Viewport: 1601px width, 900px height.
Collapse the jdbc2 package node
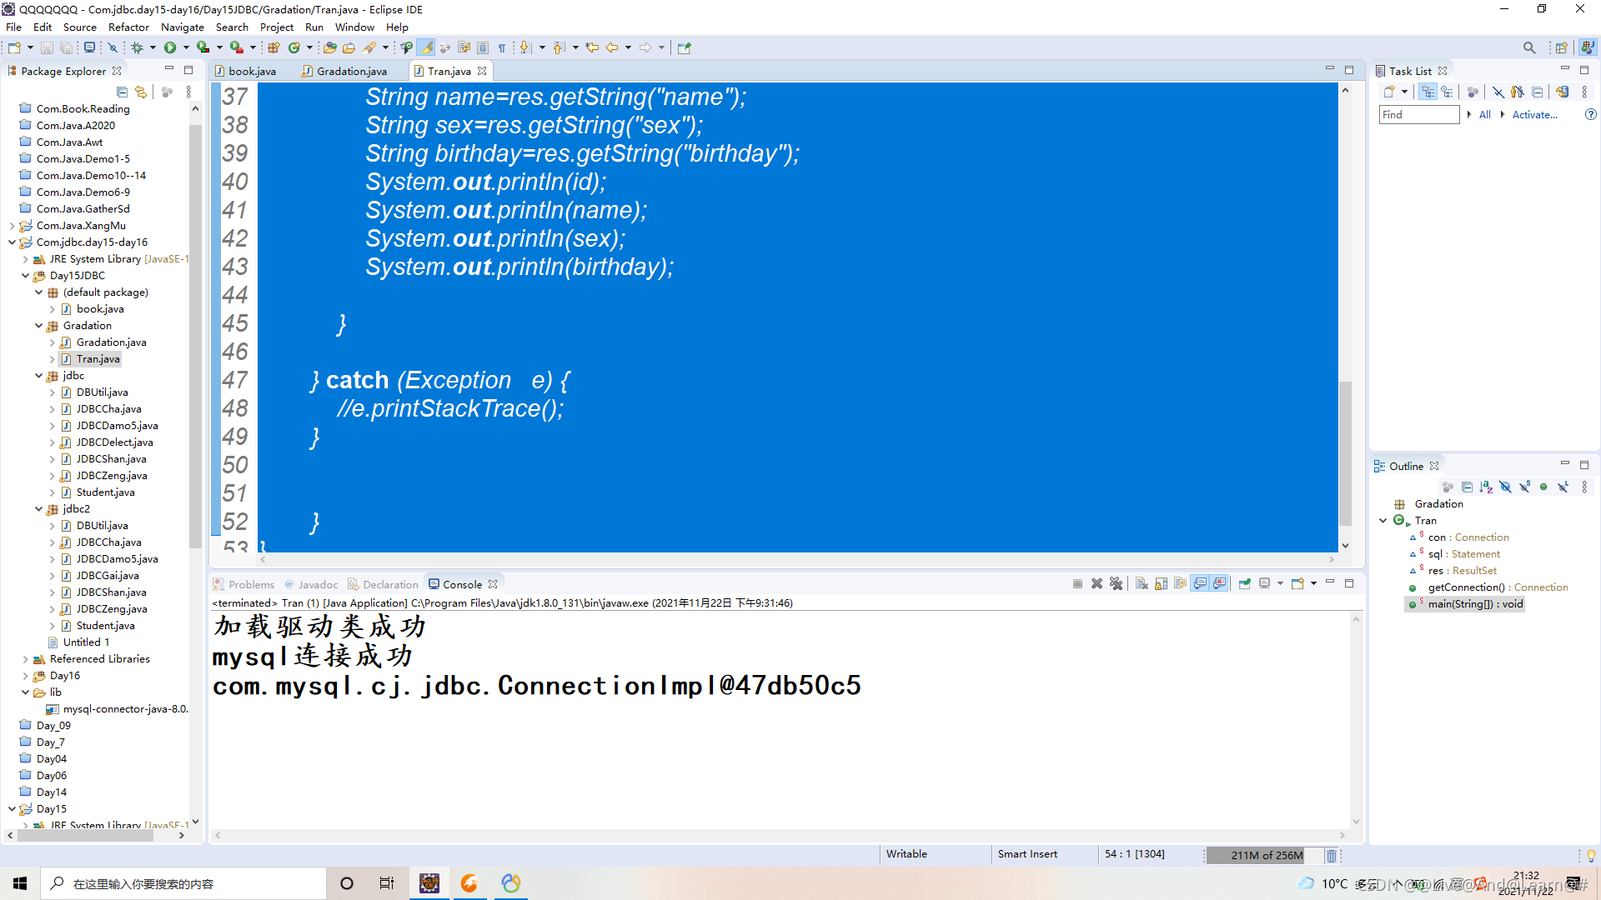coord(39,509)
